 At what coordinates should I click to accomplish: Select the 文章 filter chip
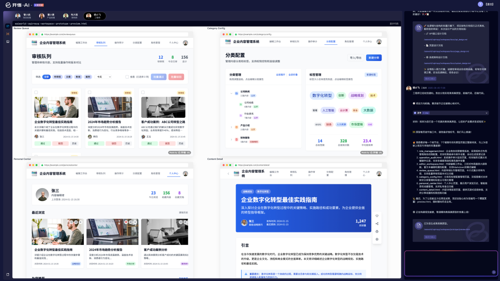coord(68,77)
